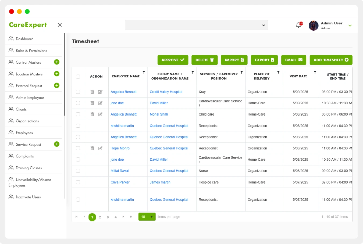The height and width of the screenshot is (244, 363).
Task: Collapse the sidebar with the X icon
Action: click(x=59, y=25)
